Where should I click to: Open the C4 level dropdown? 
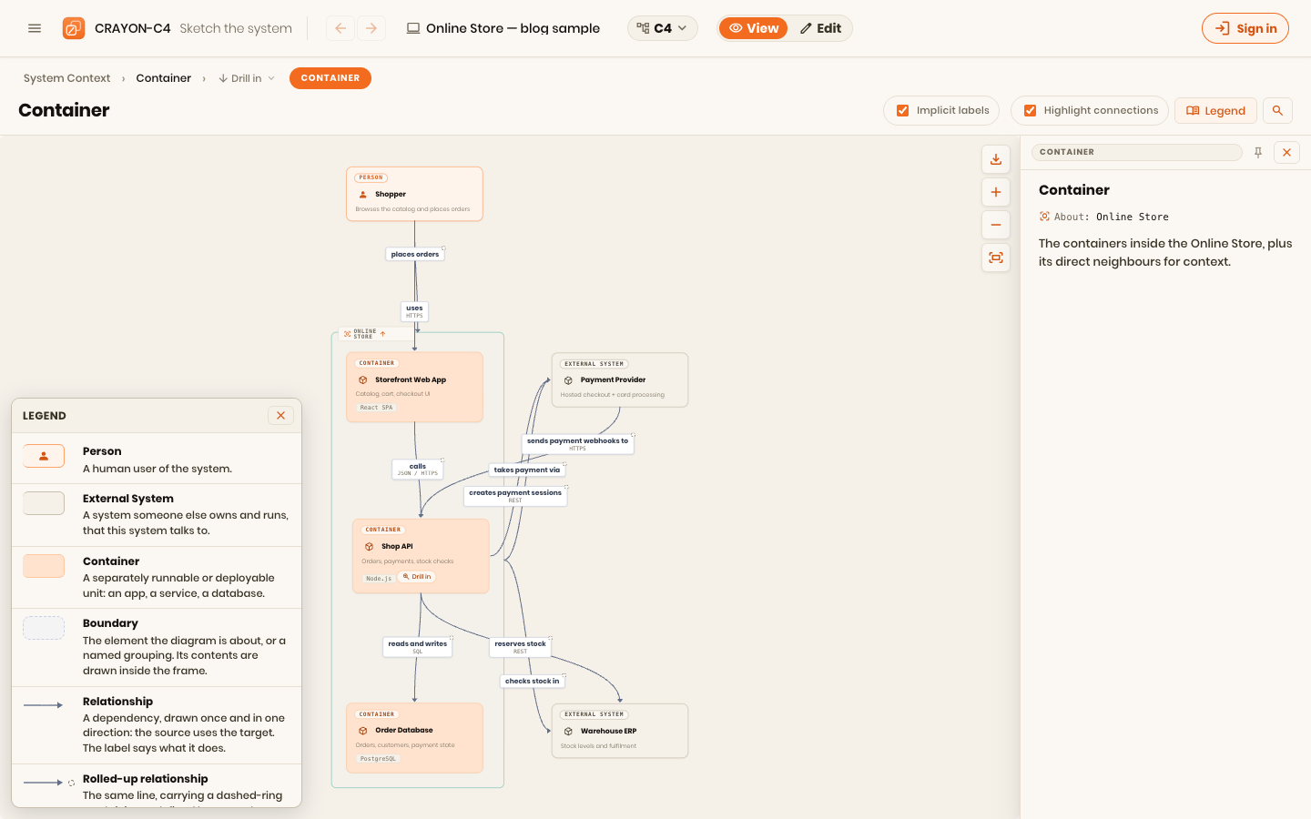click(x=663, y=28)
